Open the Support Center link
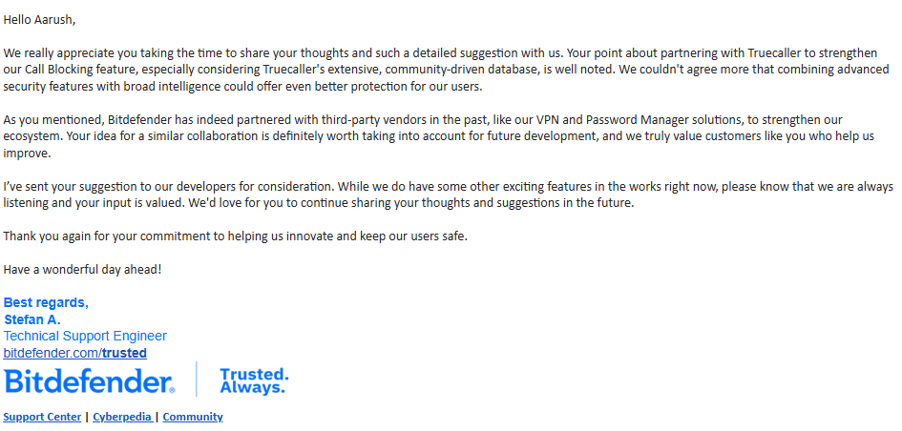The height and width of the screenshot is (431, 902). coord(42,418)
